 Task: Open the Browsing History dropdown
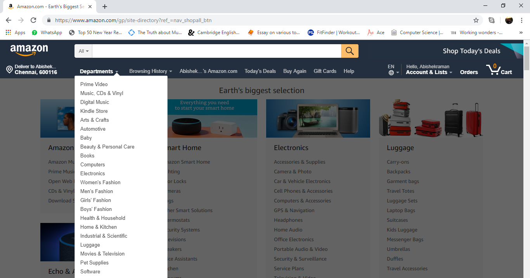[151, 71]
